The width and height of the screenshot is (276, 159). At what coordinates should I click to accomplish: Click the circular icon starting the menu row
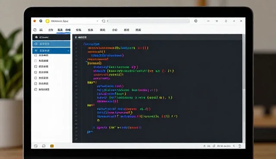pyautogui.click(x=35, y=30)
